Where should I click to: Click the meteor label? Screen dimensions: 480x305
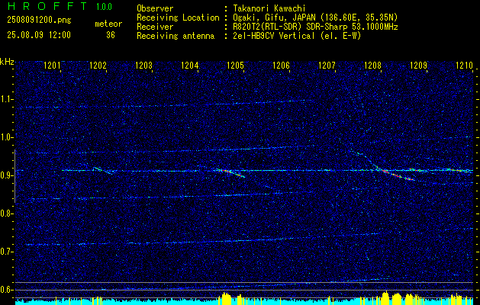point(108,24)
